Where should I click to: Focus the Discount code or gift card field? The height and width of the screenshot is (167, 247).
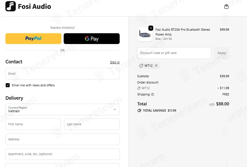[x=174, y=53]
